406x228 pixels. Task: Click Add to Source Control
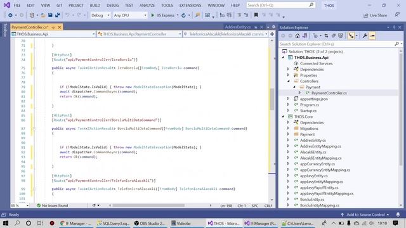[365, 215]
